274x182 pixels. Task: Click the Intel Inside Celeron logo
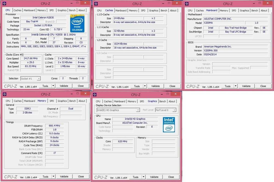coord(77,24)
